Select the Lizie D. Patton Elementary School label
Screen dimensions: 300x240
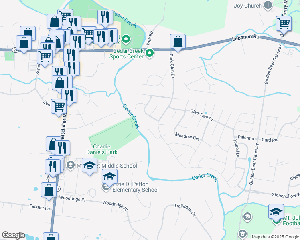coord(136,187)
